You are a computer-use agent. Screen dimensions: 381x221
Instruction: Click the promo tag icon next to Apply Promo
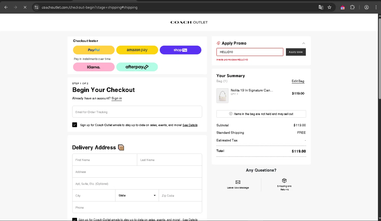pos(218,43)
